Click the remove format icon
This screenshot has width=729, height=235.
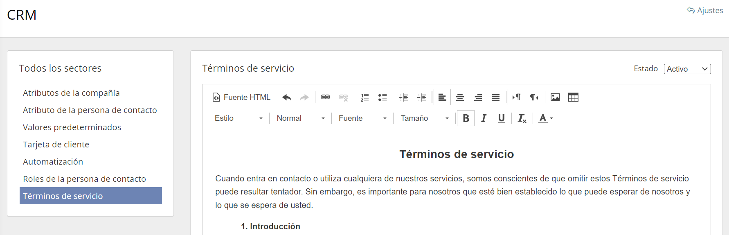pyautogui.click(x=522, y=118)
